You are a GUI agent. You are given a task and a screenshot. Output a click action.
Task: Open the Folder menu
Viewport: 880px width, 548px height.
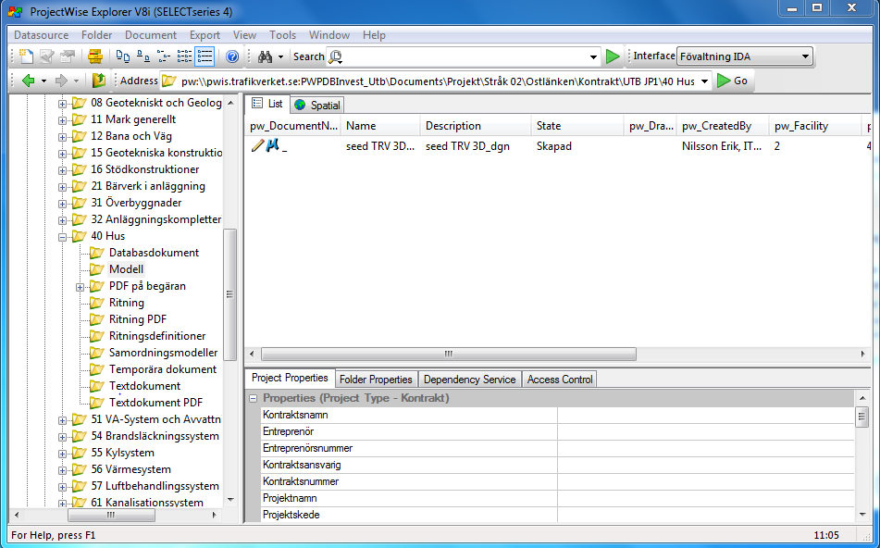96,35
